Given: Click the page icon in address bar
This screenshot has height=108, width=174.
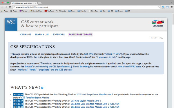Looking at the screenshot, I should tap(14, 7).
